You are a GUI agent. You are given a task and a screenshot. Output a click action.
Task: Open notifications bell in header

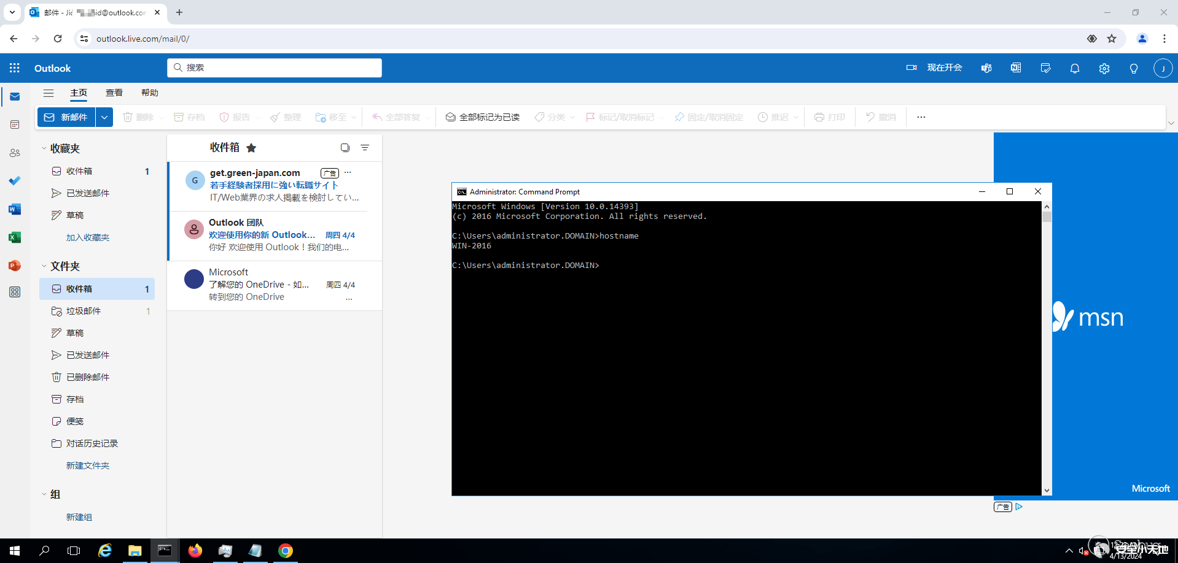pos(1075,68)
